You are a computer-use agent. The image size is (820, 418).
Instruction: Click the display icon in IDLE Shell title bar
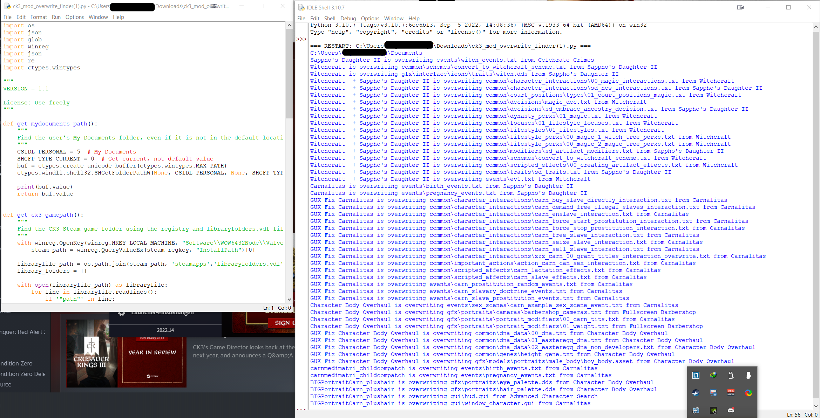740,7
